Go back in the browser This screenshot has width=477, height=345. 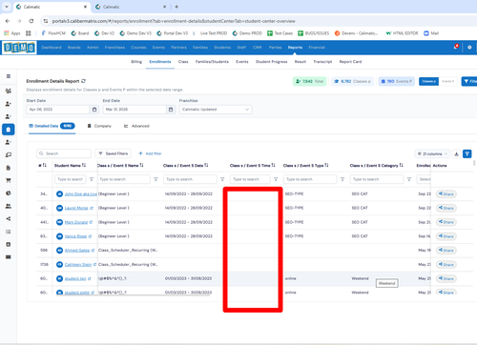(8, 21)
